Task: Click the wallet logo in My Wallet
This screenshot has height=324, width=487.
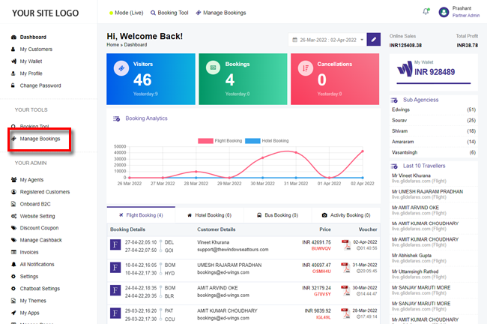Action: [405, 70]
